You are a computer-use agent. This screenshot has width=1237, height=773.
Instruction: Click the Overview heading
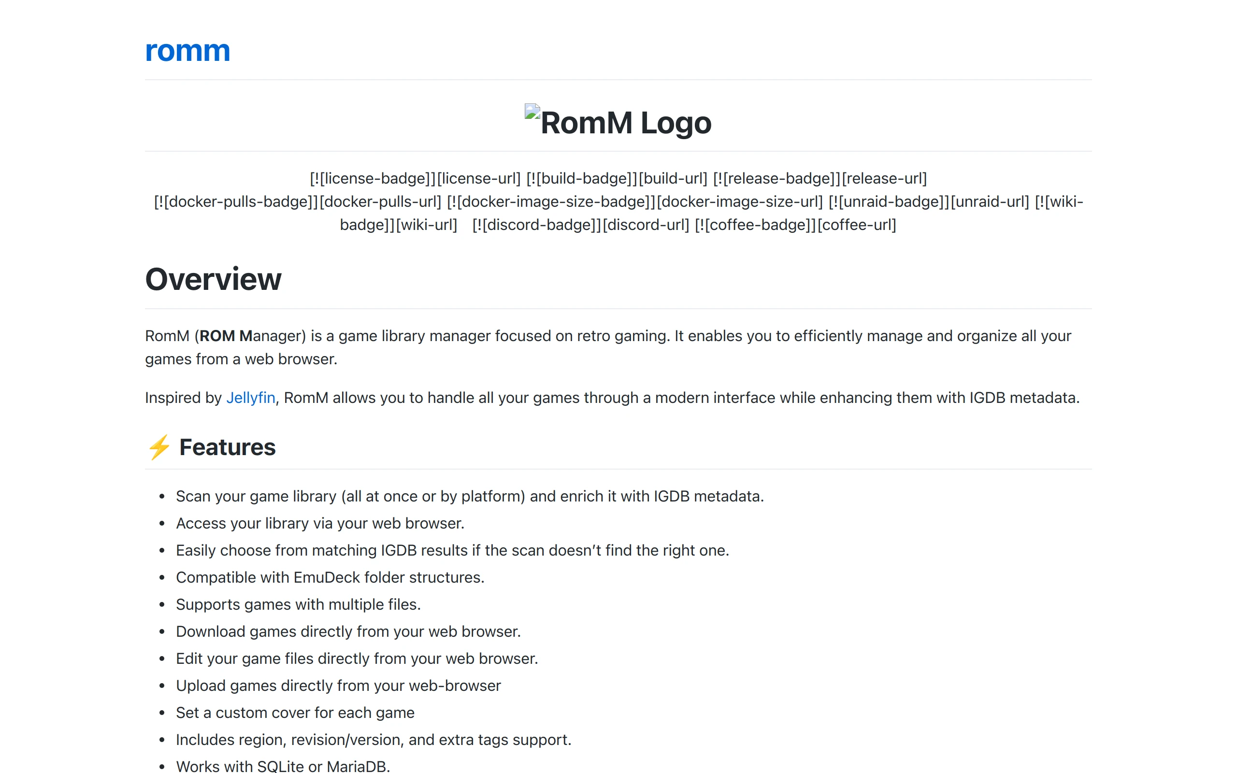coord(213,279)
